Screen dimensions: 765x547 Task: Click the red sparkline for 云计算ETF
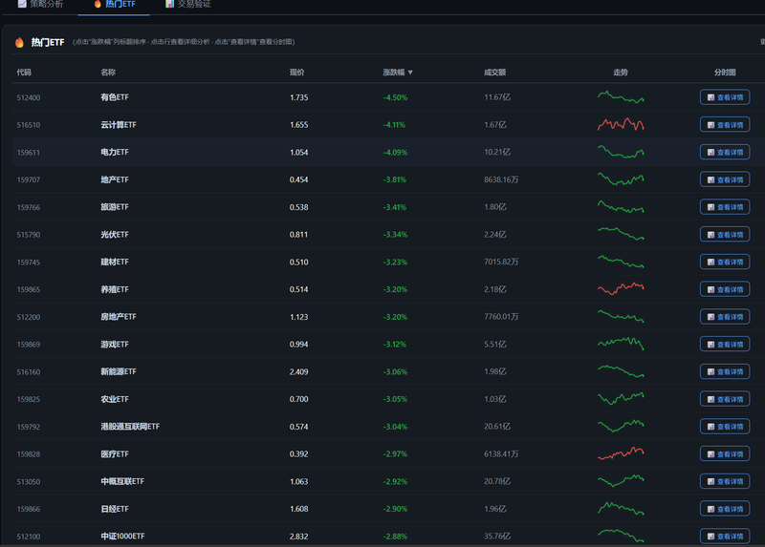tap(621, 125)
